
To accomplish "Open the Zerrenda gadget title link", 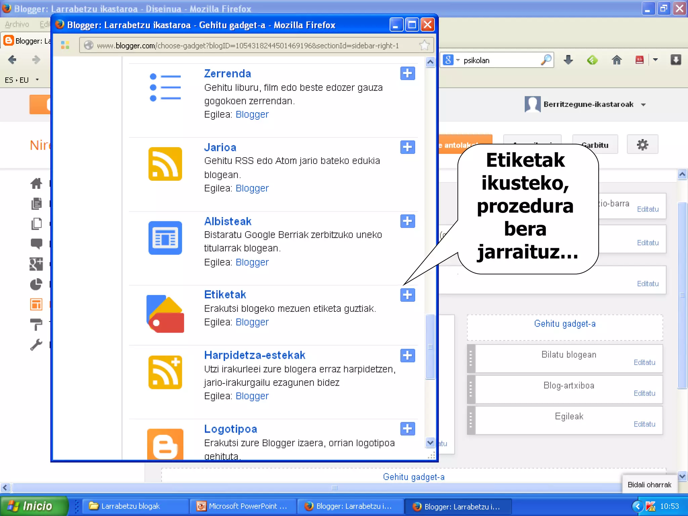I will [227, 74].
